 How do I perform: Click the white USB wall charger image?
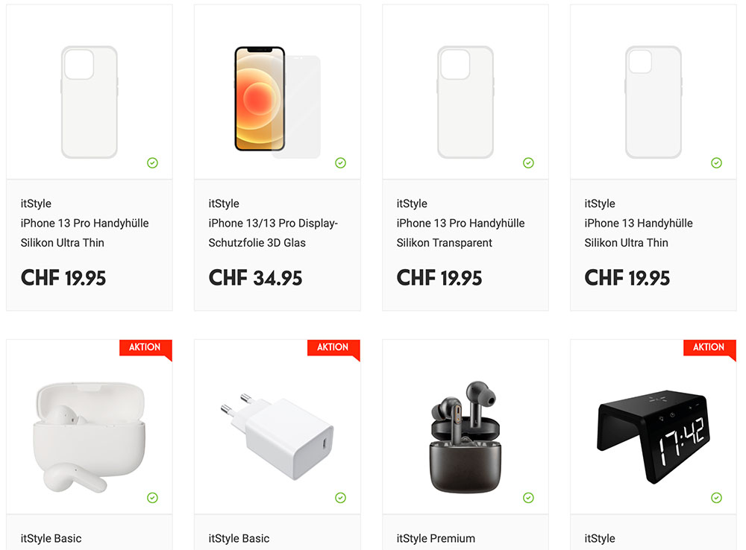tap(278, 437)
